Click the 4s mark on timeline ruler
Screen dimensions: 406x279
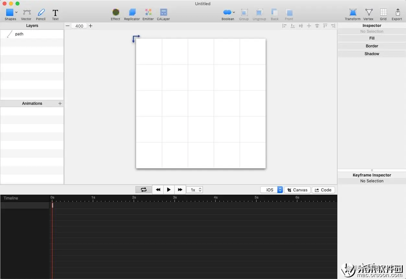pyautogui.click(x=215, y=198)
